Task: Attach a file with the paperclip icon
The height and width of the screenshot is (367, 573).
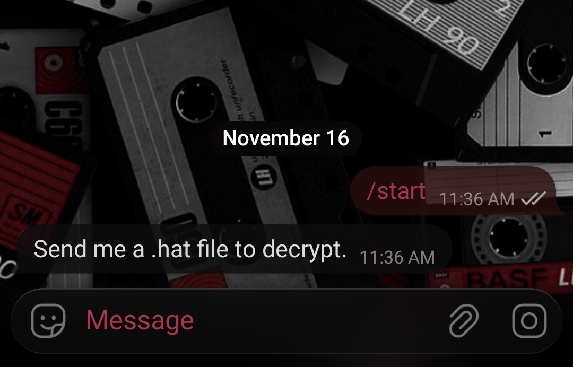Action: tap(463, 321)
